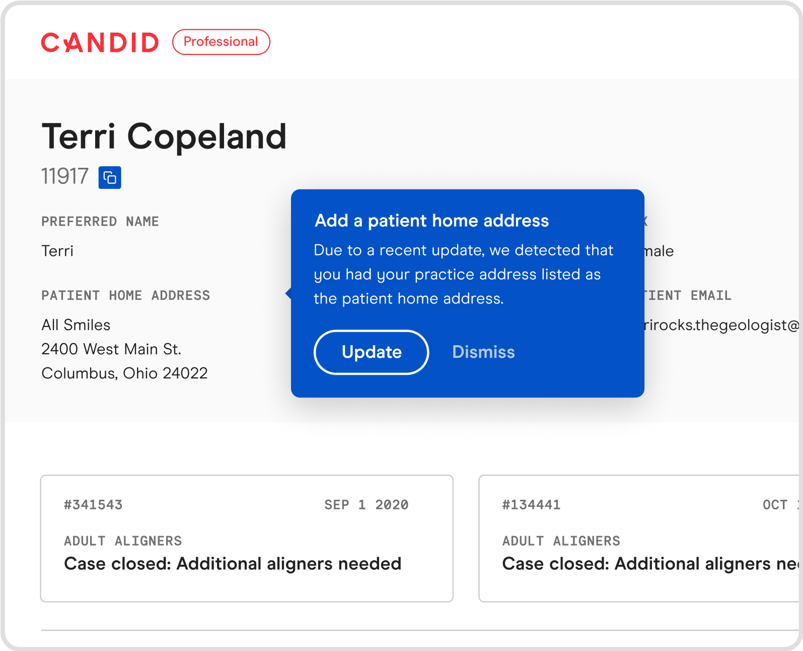
Task: Click the Add a patient home address title
Action: pyautogui.click(x=431, y=221)
